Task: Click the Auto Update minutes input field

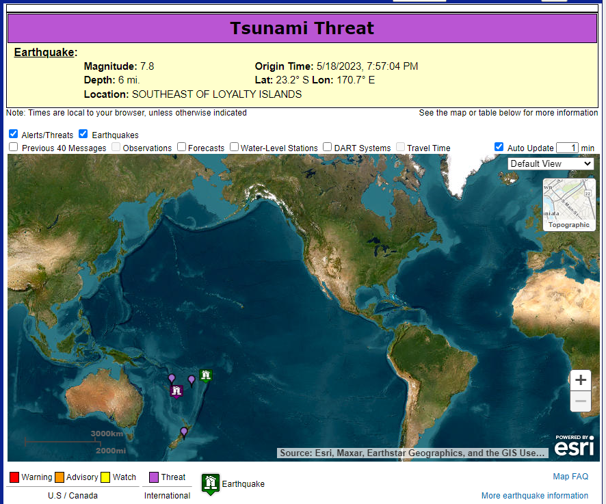Action: [567, 148]
